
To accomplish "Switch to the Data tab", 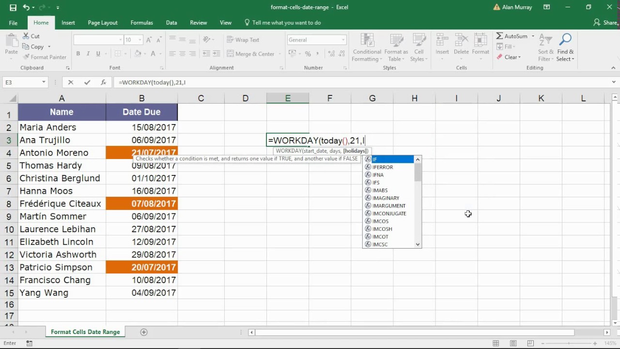I will [x=171, y=23].
